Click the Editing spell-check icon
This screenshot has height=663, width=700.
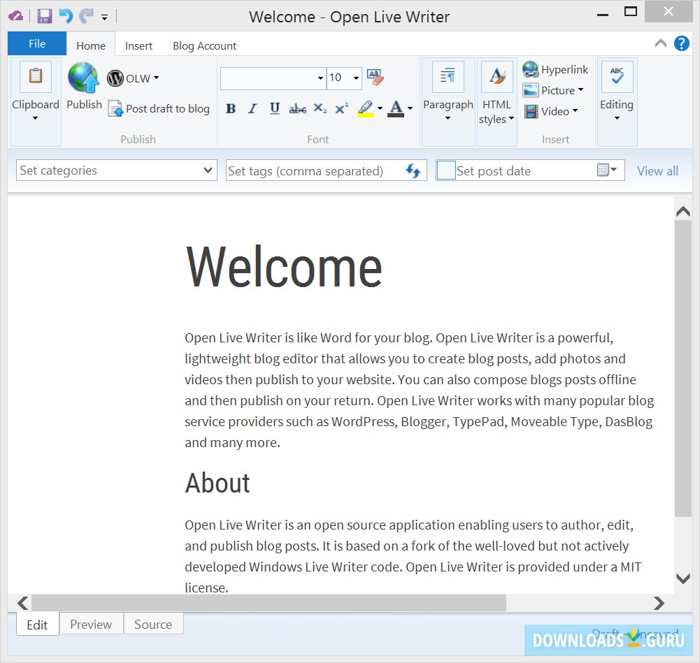pos(616,76)
